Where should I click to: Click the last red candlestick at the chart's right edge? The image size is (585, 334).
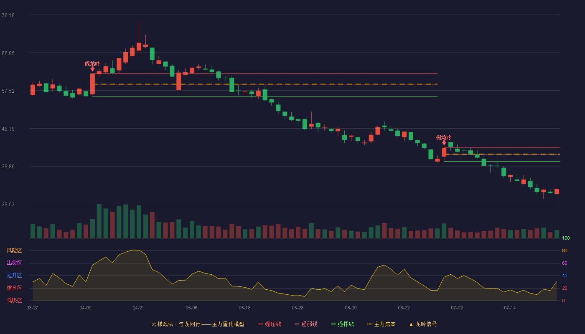[557, 191]
